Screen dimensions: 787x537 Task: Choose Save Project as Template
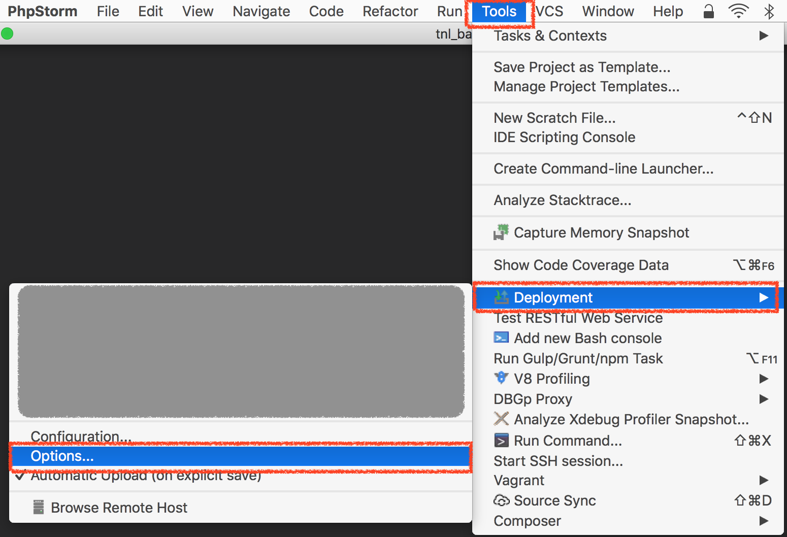628,67
